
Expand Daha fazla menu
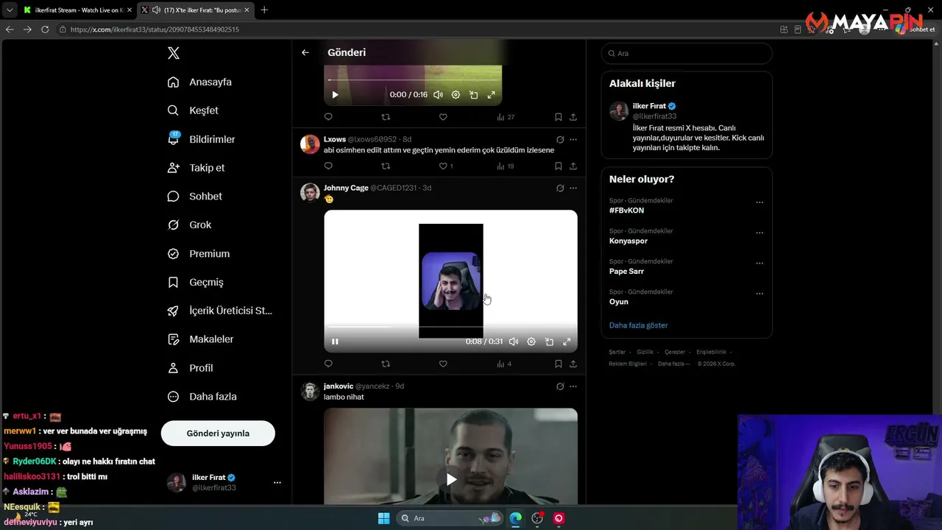coord(202,396)
